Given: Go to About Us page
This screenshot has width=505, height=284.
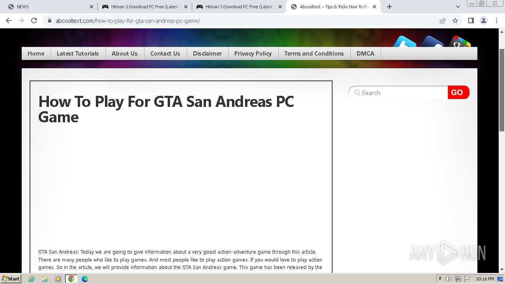Looking at the screenshot, I should tap(125, 54).
